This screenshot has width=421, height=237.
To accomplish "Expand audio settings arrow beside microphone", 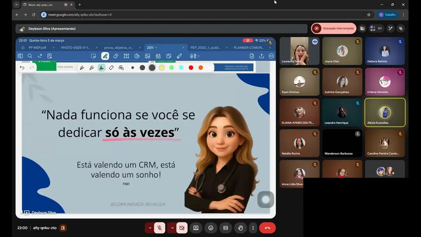I will pyautogui.click(x=150, y=228).
